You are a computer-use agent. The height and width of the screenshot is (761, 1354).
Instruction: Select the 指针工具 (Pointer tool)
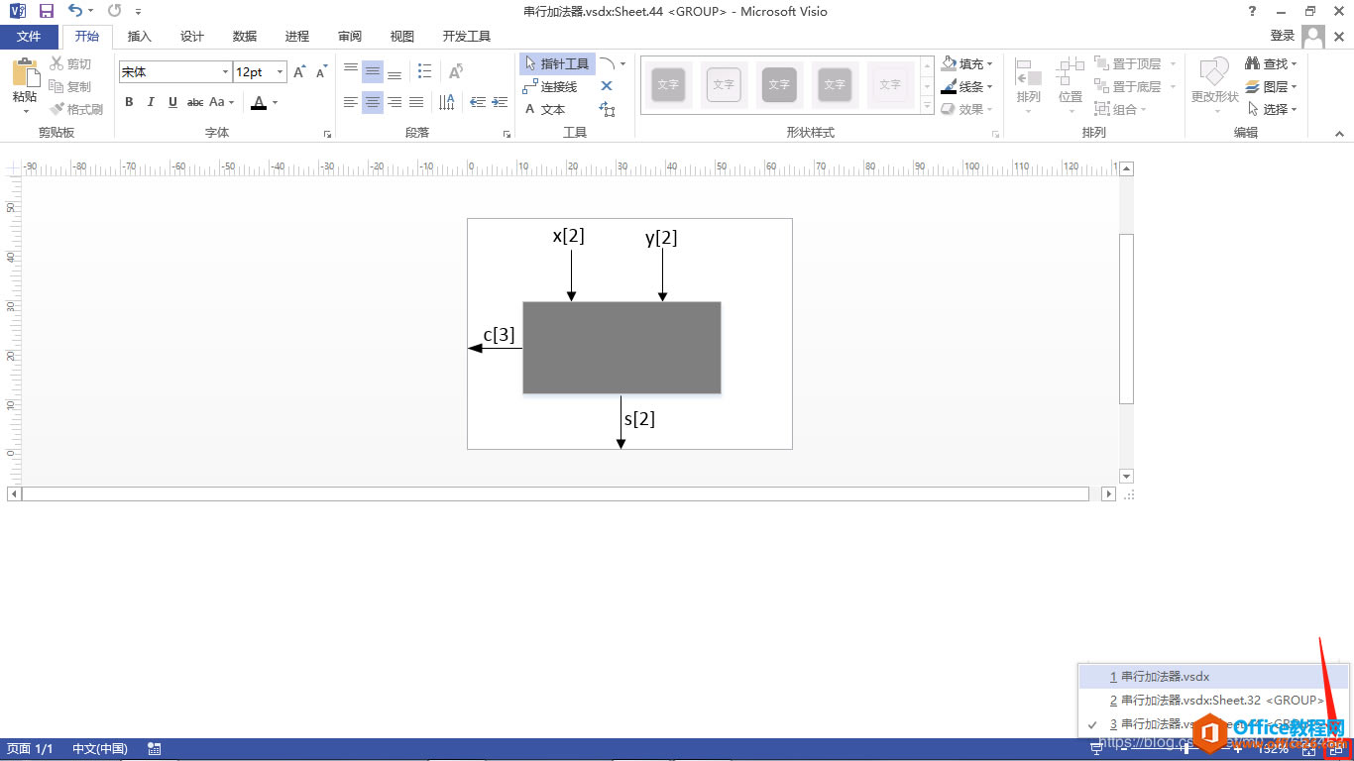click(562, 63)
